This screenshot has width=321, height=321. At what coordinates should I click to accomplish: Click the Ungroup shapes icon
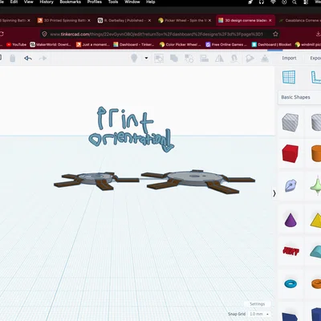point(189,59)
